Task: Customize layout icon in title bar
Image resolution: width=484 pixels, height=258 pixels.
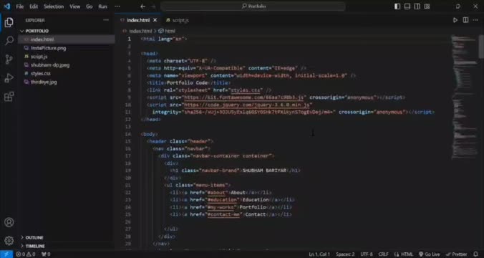Action: pyautogui.click(x=427, y=6)
